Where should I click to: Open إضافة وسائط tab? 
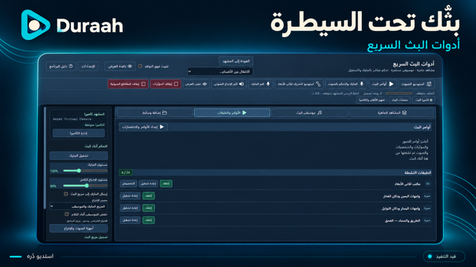click(155, 113)
